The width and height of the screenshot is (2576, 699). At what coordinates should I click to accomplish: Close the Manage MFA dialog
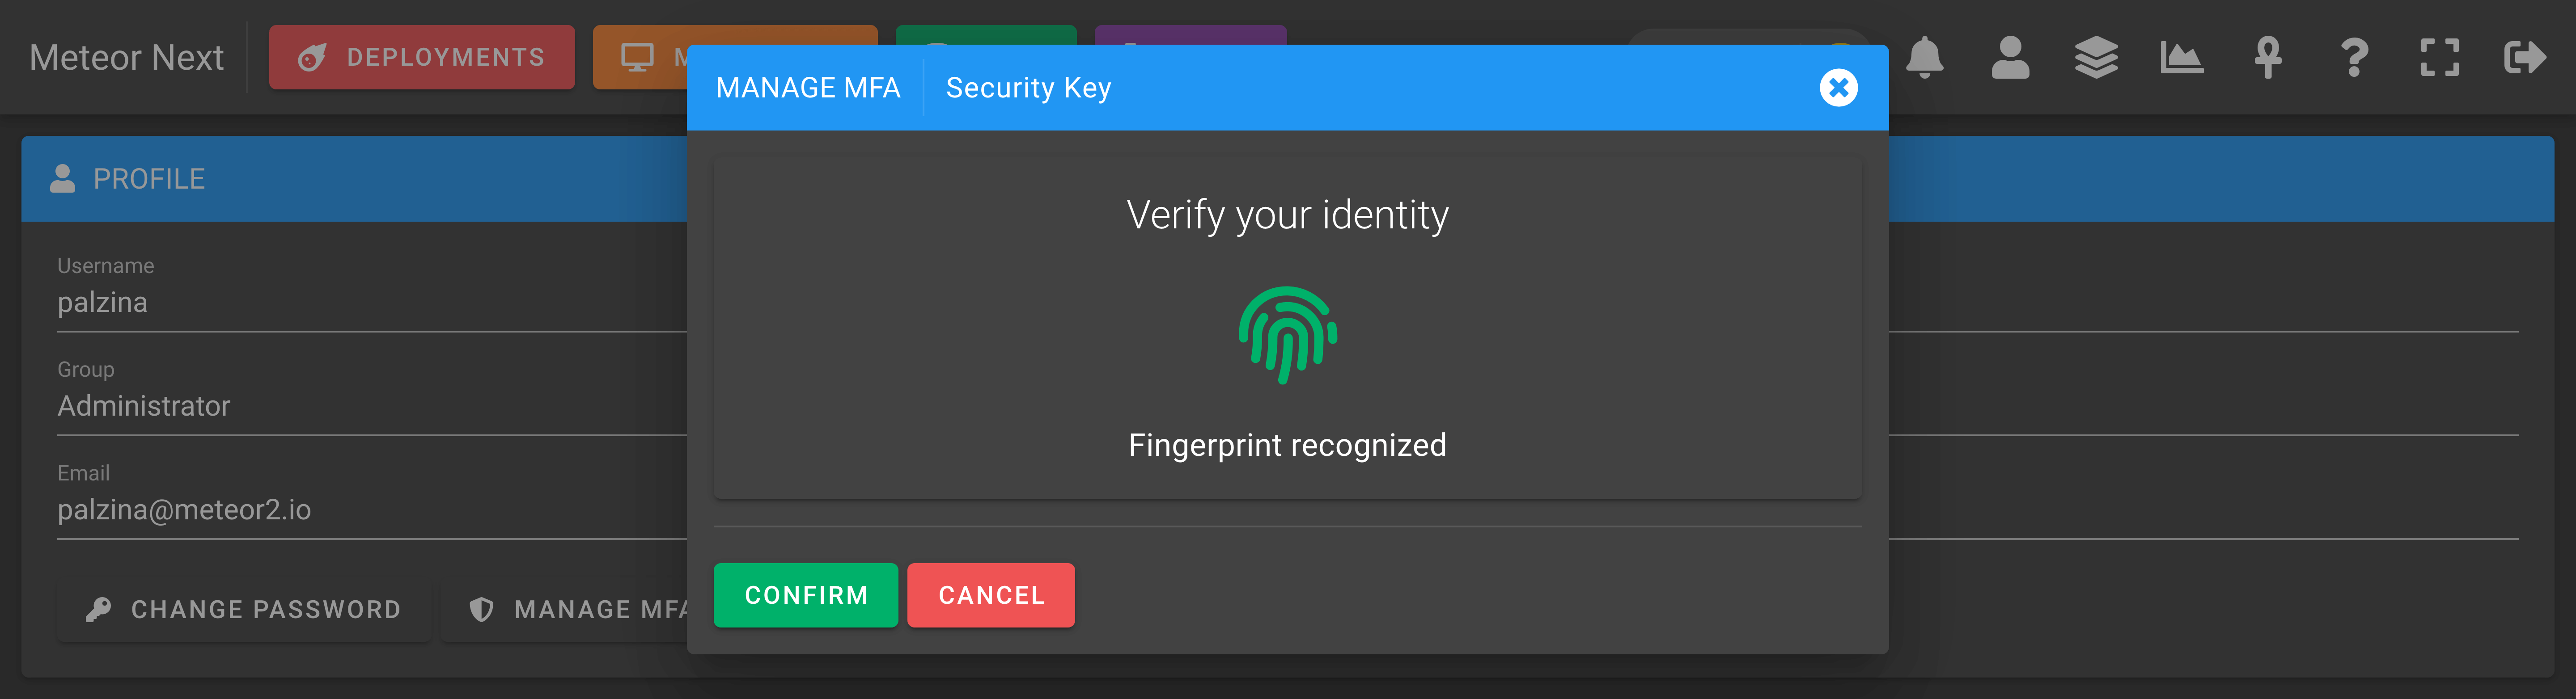1838,88
